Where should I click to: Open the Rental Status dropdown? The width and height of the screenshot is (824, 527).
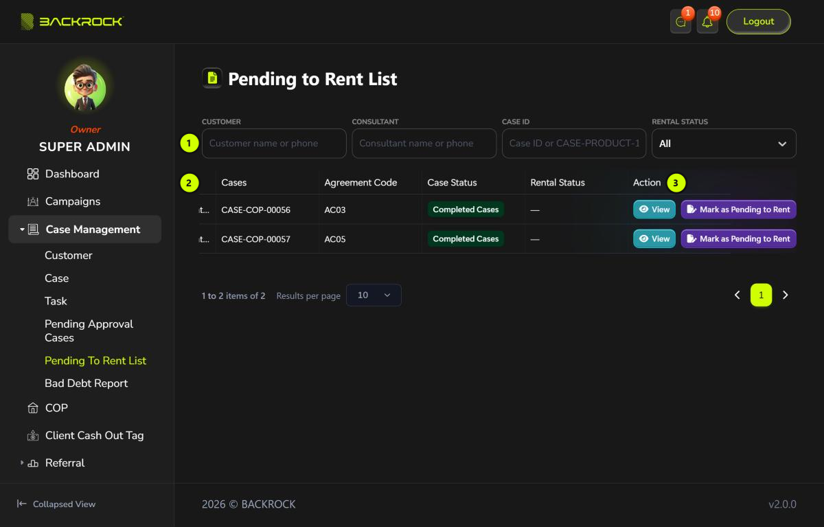click(724, 144)
